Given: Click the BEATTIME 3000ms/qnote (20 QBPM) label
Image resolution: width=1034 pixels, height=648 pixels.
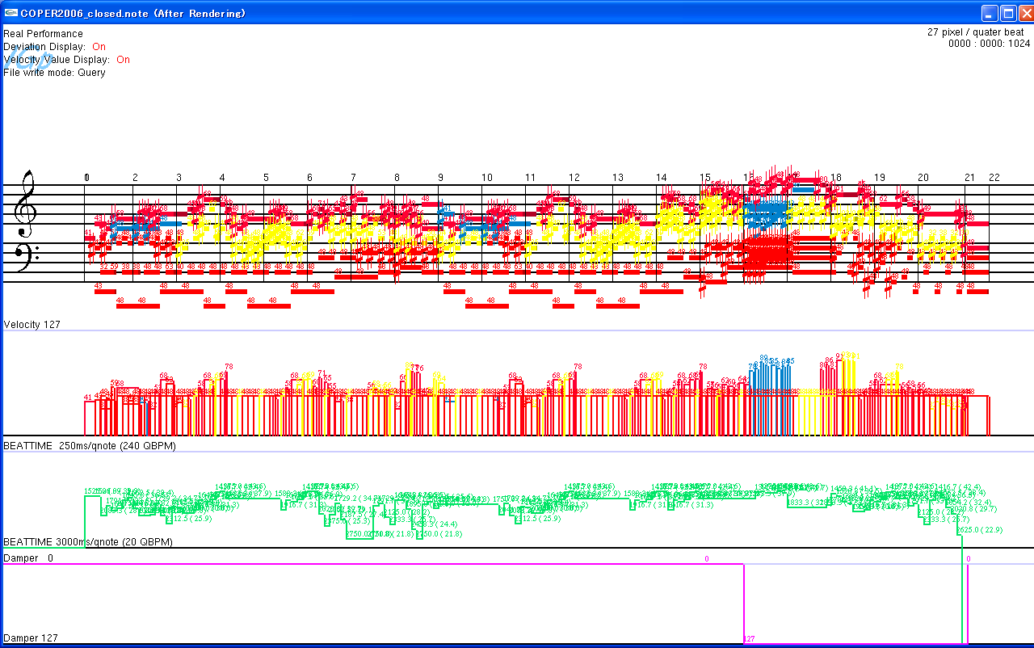Looking at the screenshot, I should [87, 542].
